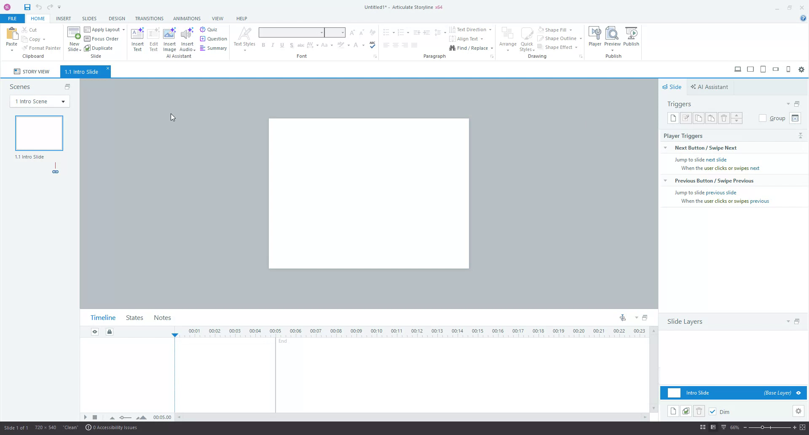Open slide layer properties with the gear icon
This screenshot has width=809, height=435.
pyautogui.click(x=798, y=411)
